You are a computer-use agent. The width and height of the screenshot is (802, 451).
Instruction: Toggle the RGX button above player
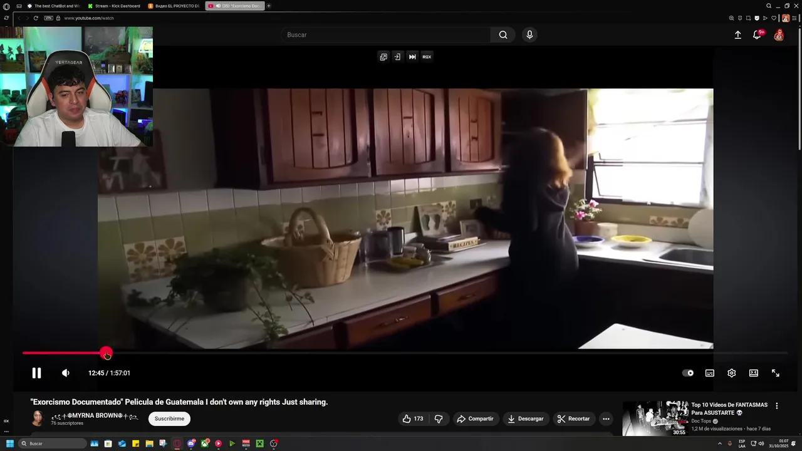click(x=427, y=57)
